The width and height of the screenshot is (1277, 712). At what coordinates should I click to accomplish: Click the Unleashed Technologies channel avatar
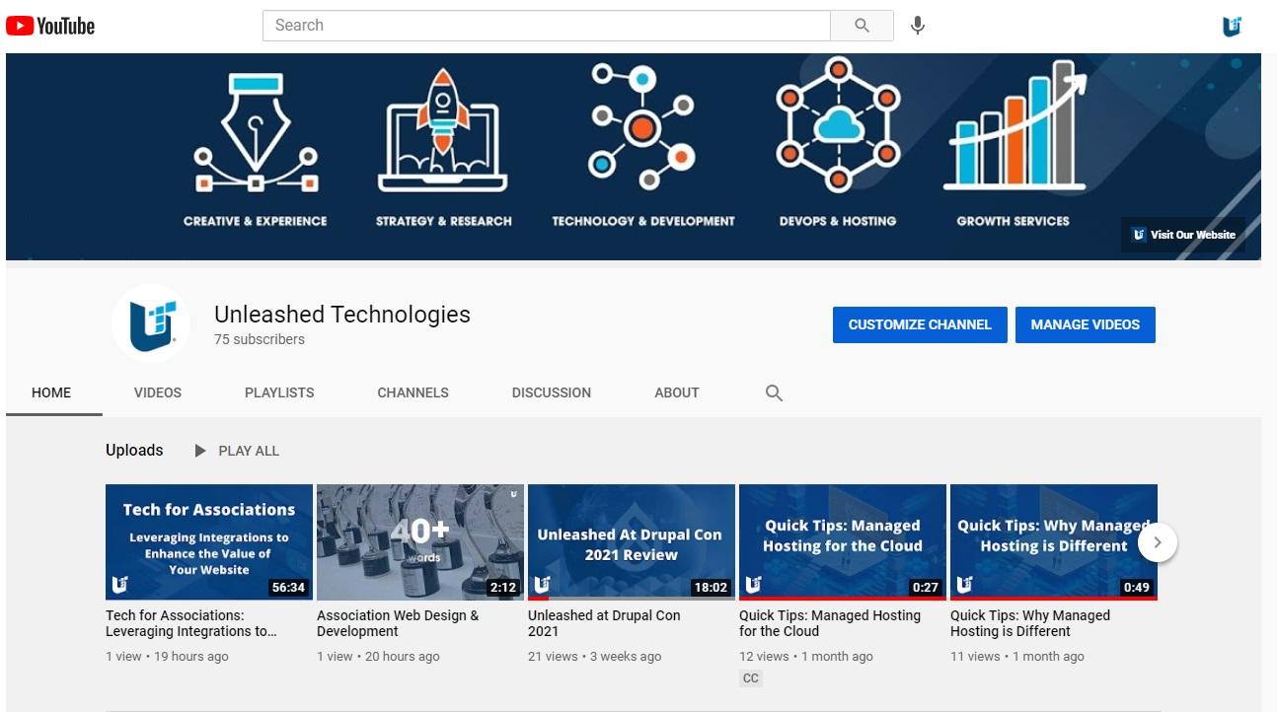tap(151, 323)
